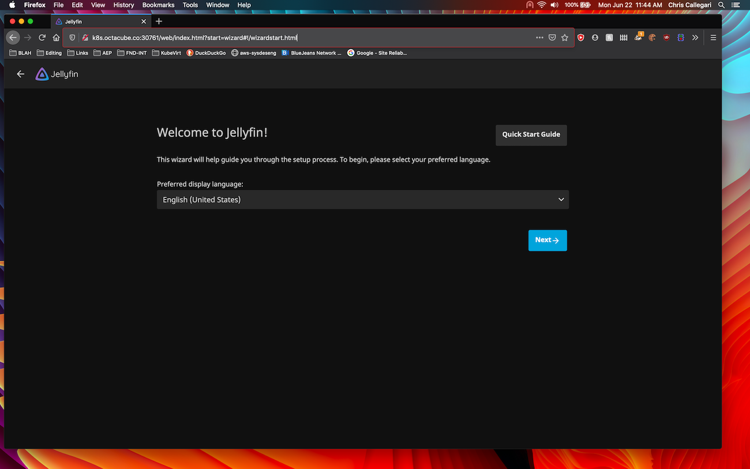
Task: Reload the current page
Action: (42, 37)
